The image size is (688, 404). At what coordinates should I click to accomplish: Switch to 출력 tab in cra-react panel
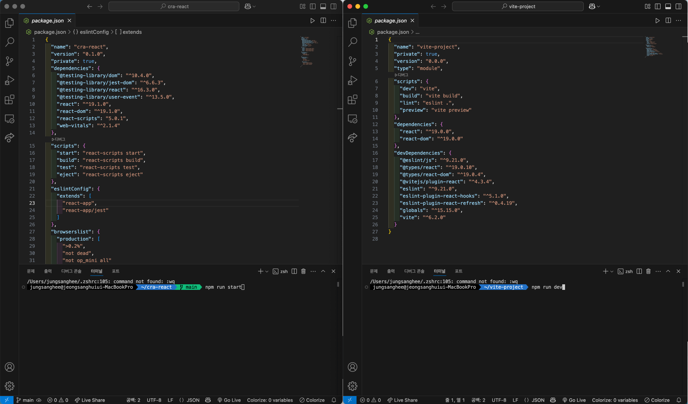[48, 271]
